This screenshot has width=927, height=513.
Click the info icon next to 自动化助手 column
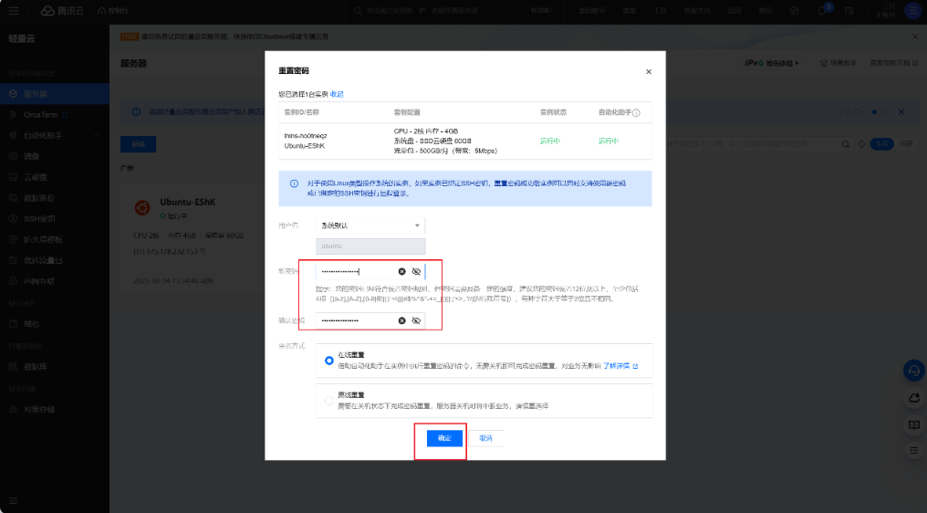click(636, 112)
